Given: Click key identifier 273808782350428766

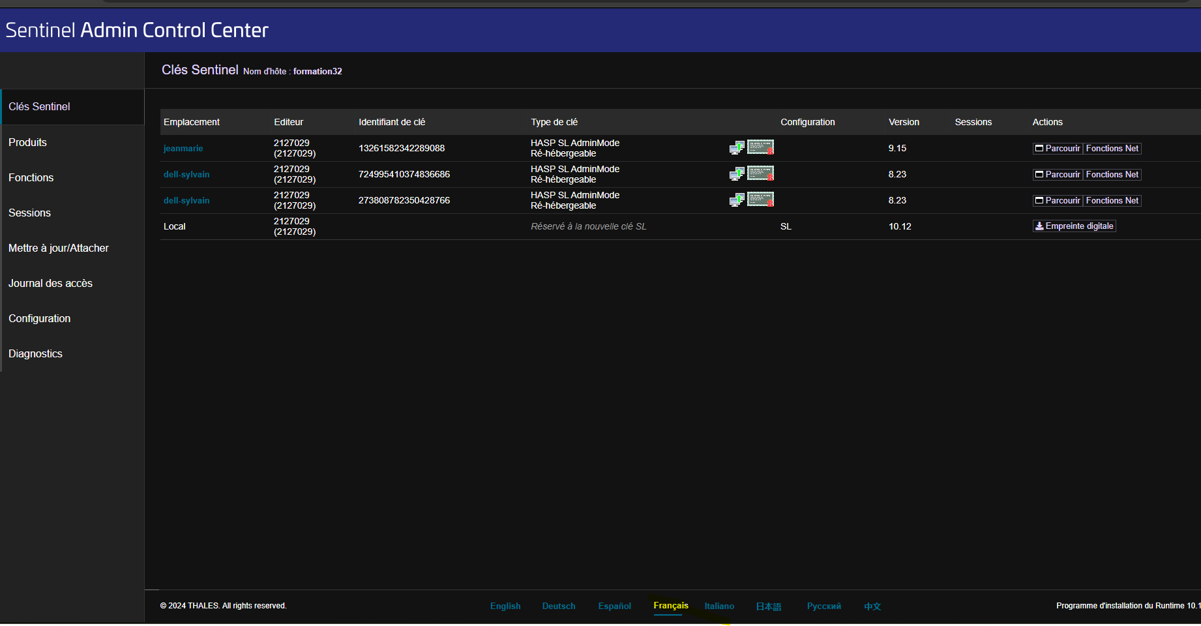Looking at the screenshot, I should point(404,200).
